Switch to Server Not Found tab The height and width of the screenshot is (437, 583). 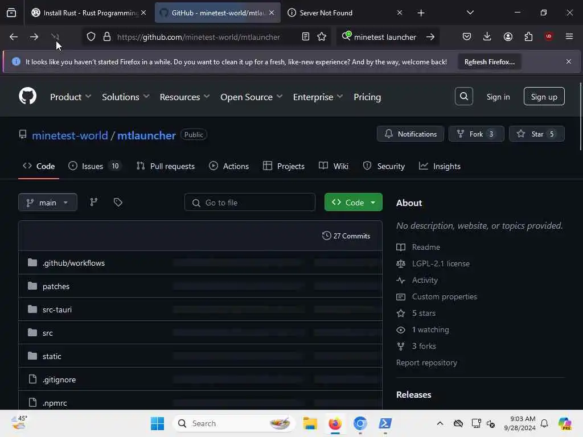[x=345, y=13]
